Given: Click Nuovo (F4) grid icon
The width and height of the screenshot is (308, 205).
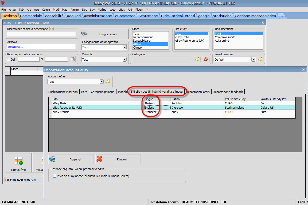Looking at the screenshot, I should pos(19,161).
